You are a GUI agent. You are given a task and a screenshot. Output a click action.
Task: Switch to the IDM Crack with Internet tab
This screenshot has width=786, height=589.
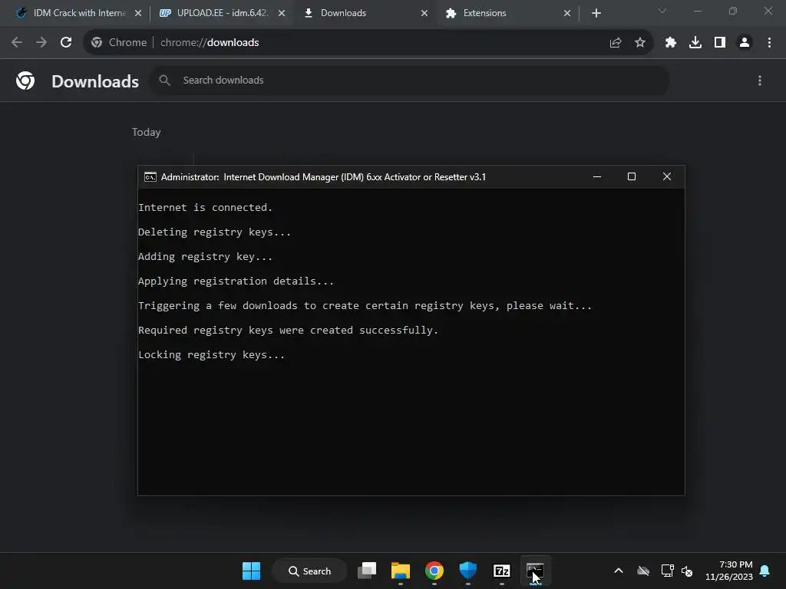point(73,13)
